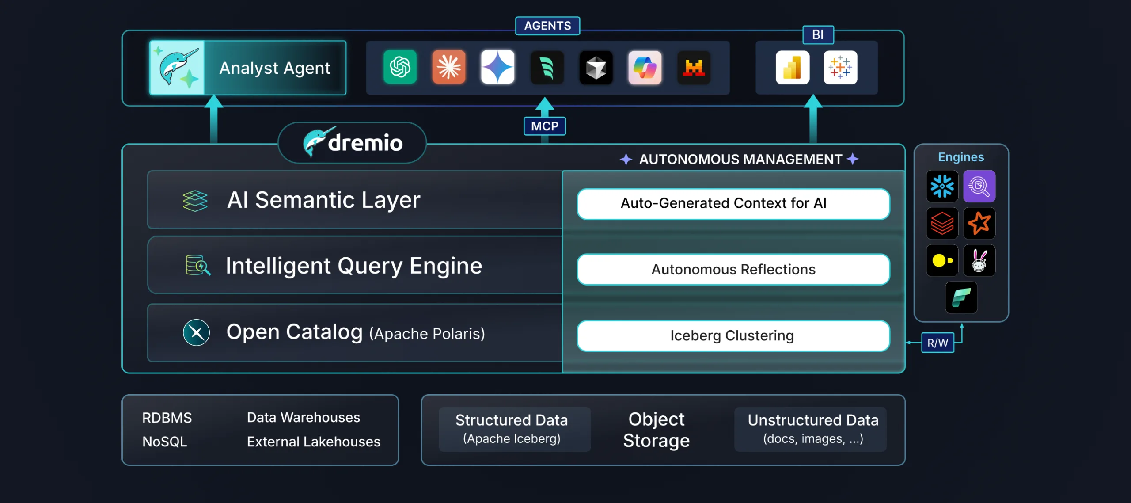Click the ChatGPT agent icon
1131x503 pixels.
[x=400, y=68]
